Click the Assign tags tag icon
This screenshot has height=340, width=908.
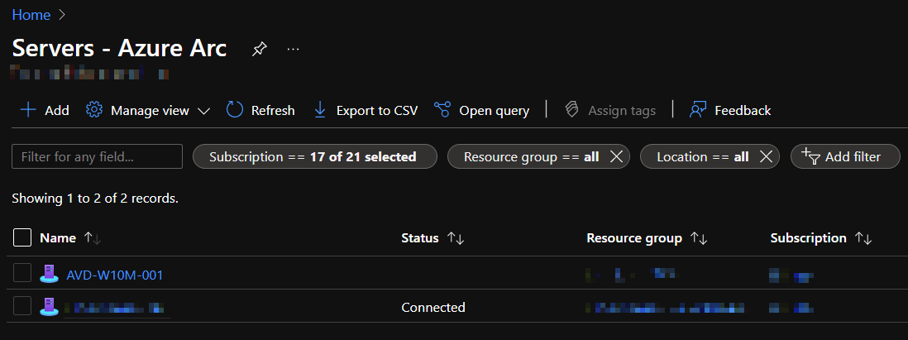[572, 110]
